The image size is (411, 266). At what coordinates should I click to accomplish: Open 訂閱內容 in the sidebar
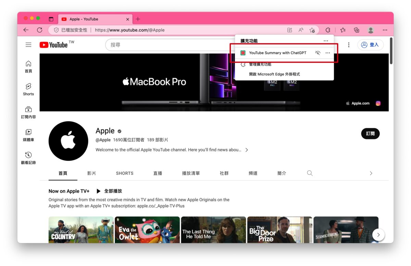tap(28, 113)
